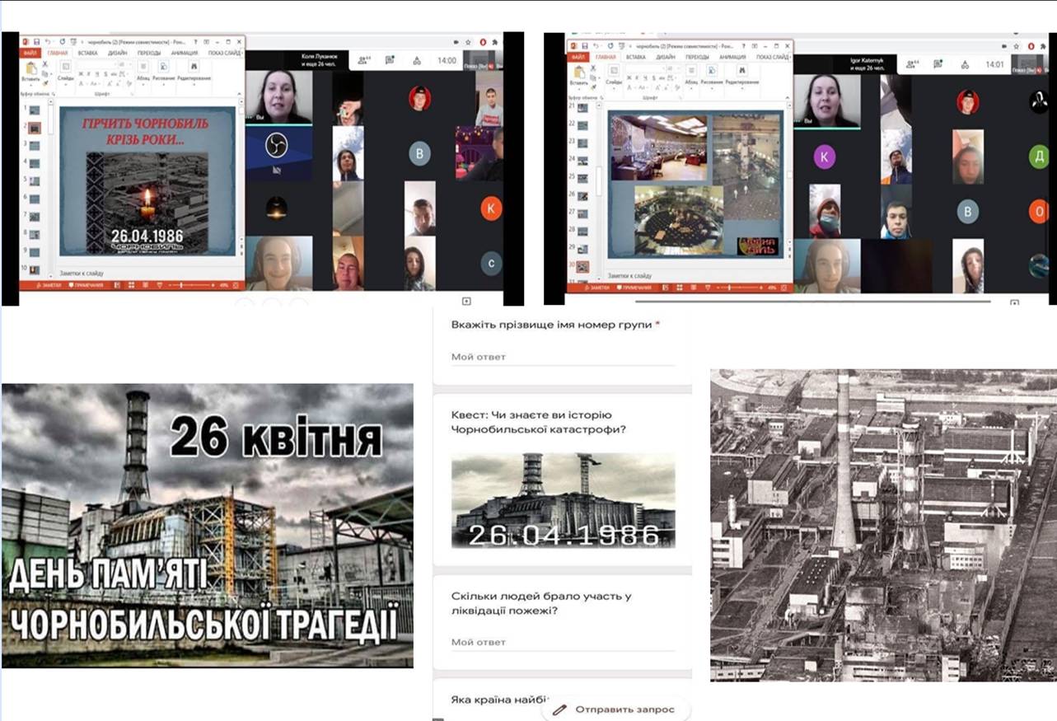Toggle ЗАМЕТКИ notes in right PowerPoint status bar
The height and width of the screenshot is (721, 1057).
[x=596, y=288]
